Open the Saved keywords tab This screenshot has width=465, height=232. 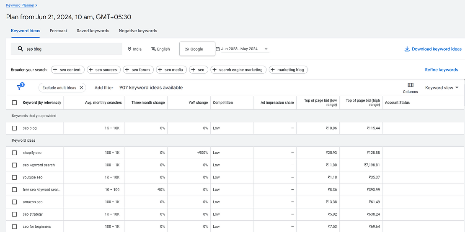tap(93, 31)
